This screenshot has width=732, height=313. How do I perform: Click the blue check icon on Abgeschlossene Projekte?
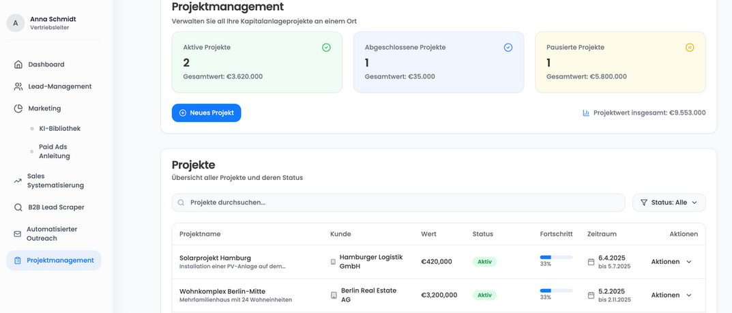click(x=508, y=48)
